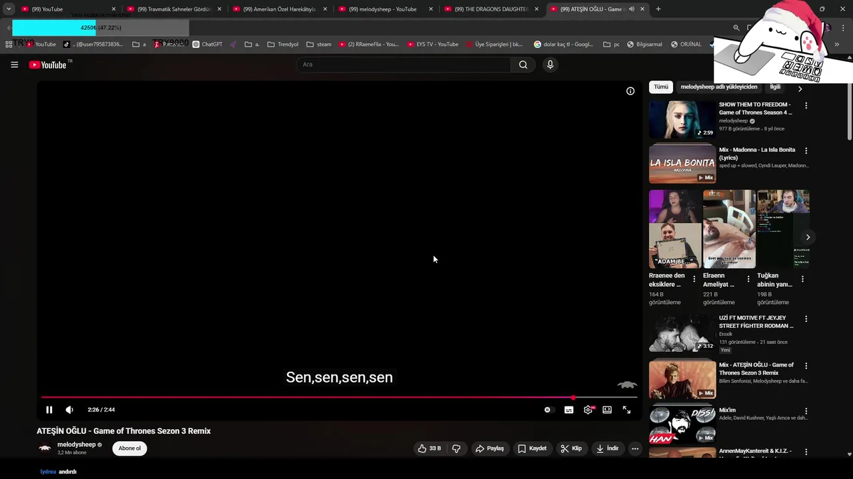Open options for La Isla Bonita mix
The width and height of the screenshot is (853, 479).
[x=806, y=151]
